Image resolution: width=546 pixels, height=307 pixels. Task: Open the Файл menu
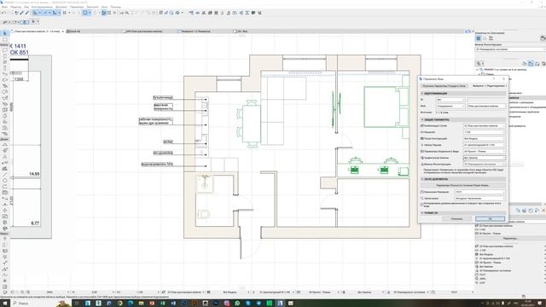(3, 7)
